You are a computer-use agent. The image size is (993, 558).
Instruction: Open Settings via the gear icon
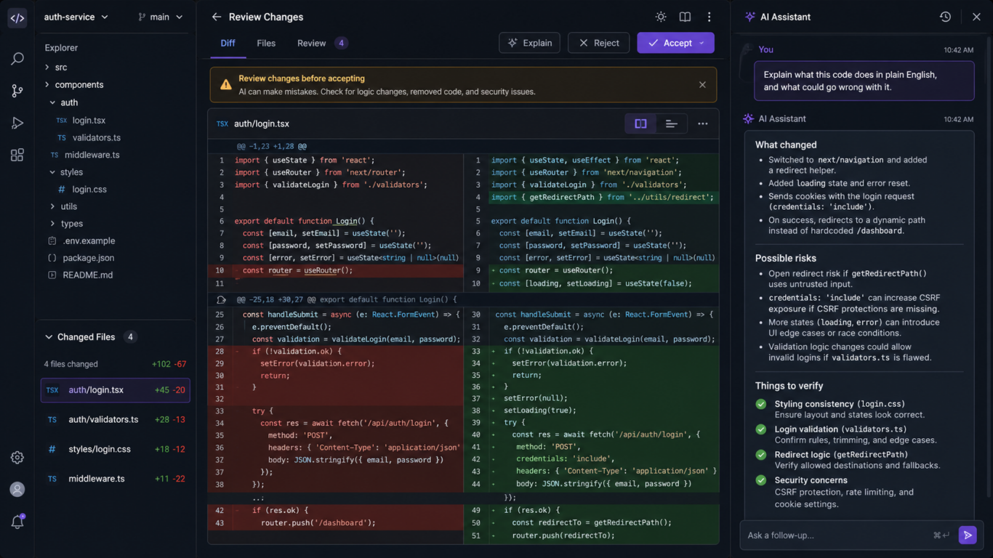coord(17,457)
